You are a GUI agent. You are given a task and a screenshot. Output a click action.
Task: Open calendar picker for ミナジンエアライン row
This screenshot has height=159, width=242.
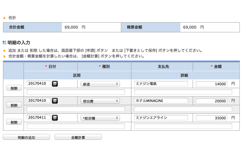(55, 117)
